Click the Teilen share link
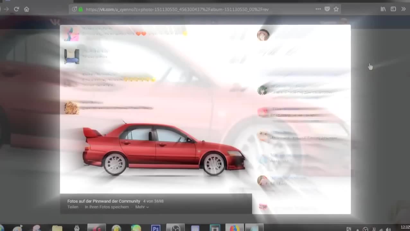The height and width of the screenshot is (231, 410). [73, 207]
